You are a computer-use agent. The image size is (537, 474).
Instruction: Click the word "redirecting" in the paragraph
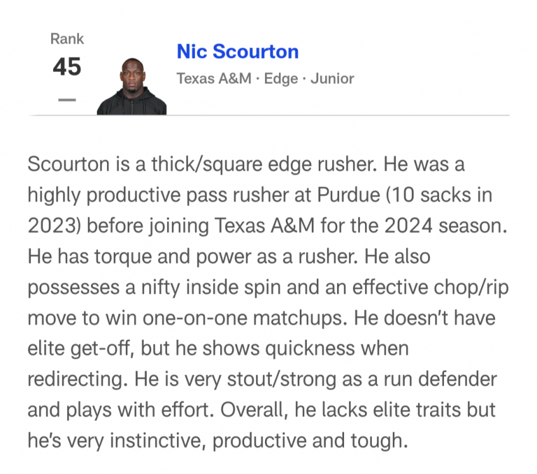tap(75, 379)
